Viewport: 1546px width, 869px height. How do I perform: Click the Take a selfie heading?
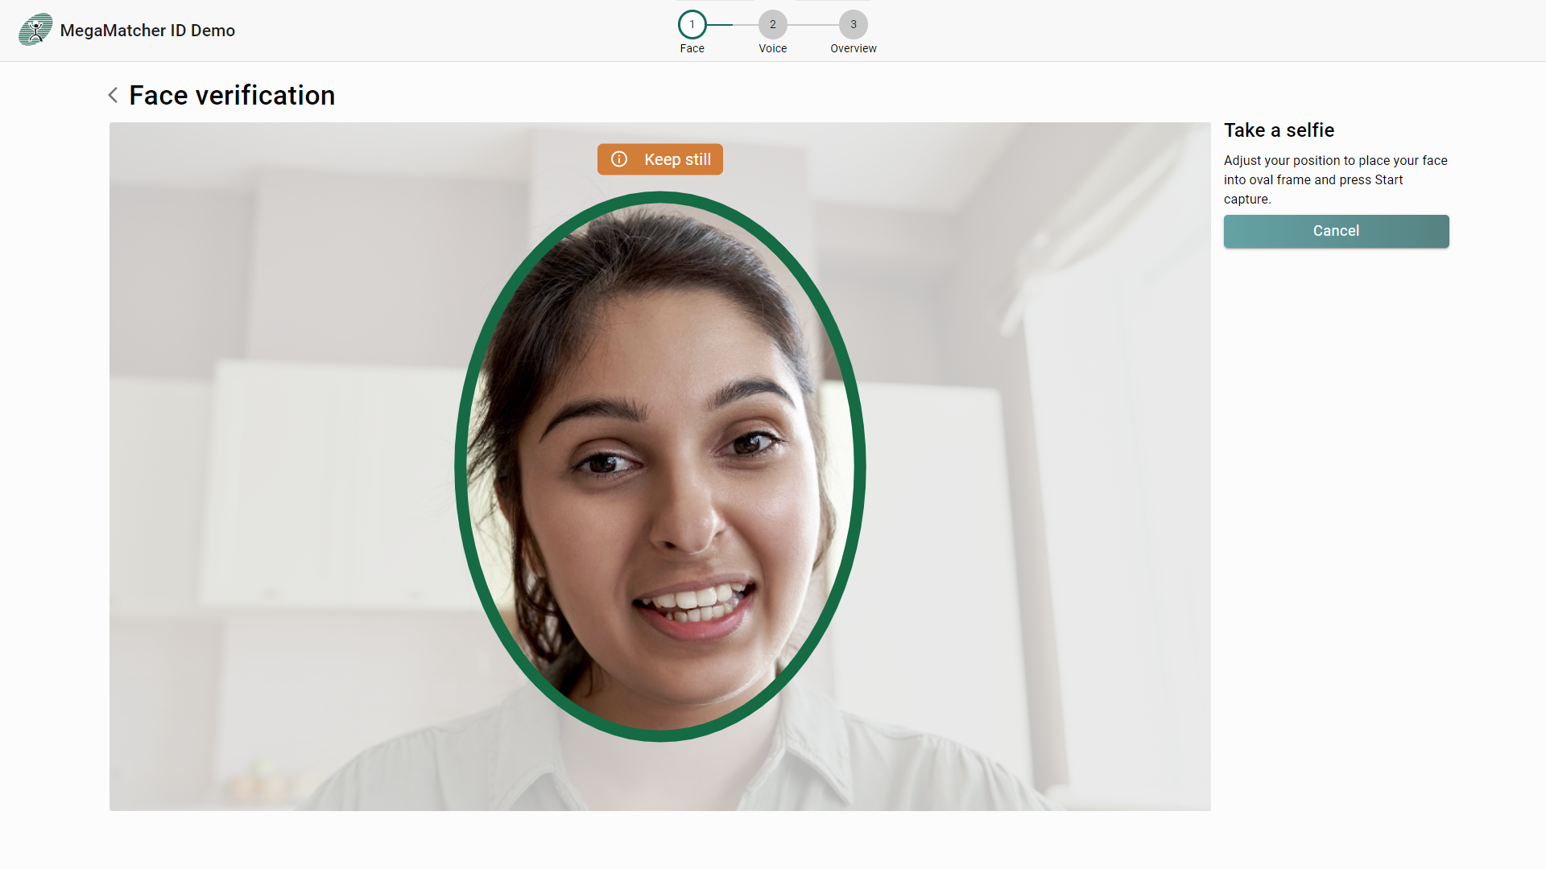point(1279,130)
